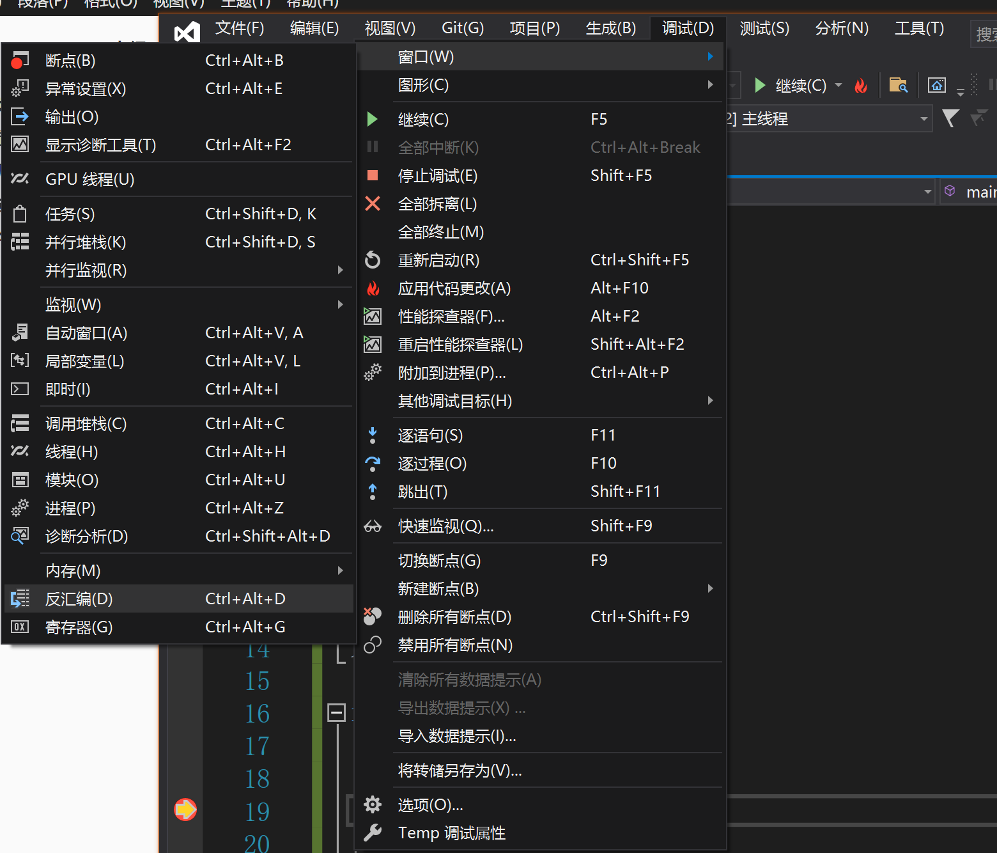Click the Registers (寄存器) icon
Viewport: 997px width, 853px height.
(x=20, y=627)
